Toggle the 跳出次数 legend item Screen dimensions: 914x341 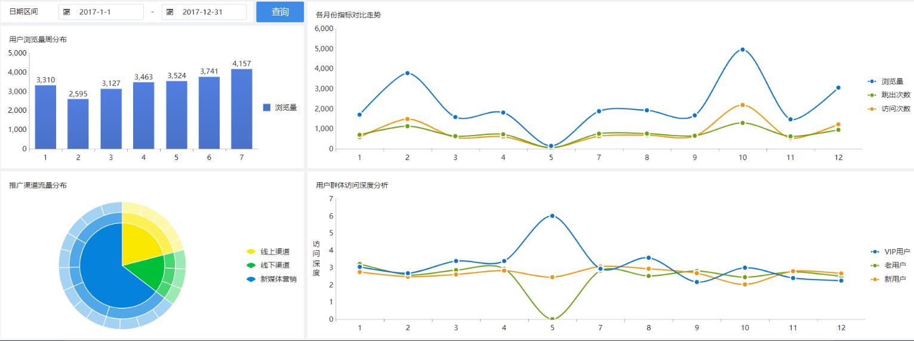click(889, 95)
